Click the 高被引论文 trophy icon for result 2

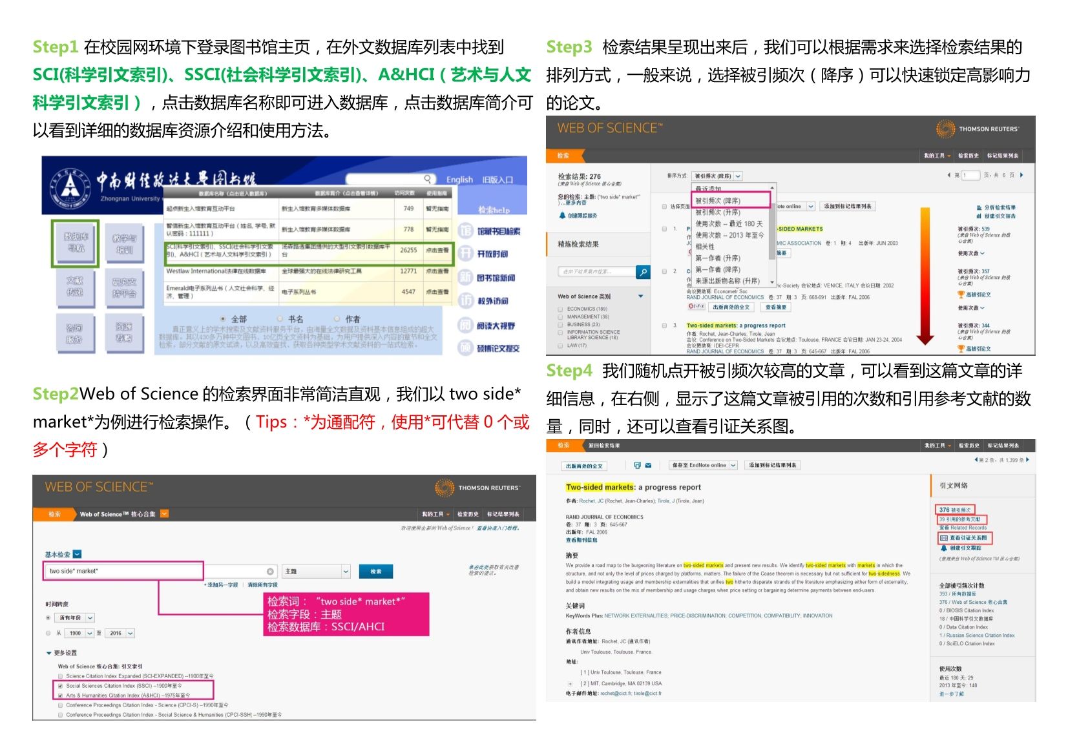(961, 295)
